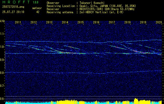Image resolution: width=164 pixels, height=104 pixels.
Task: Click the kHz axis unit label
Action: pos(2,21)
